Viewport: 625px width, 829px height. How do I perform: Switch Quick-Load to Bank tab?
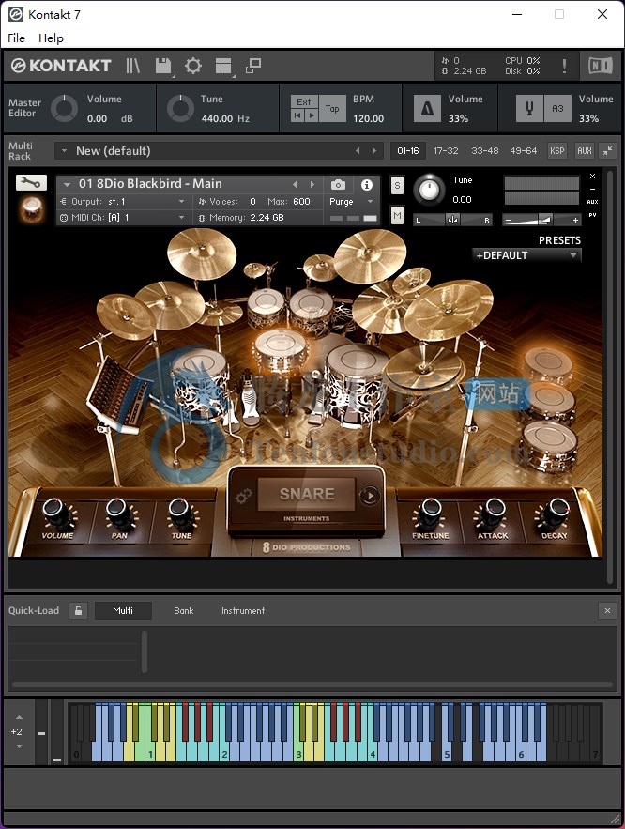[x=184, y=610]
